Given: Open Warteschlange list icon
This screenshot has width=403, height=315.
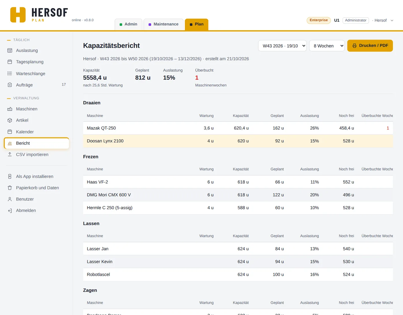Looking at the screenshot, I should (10, 73).
